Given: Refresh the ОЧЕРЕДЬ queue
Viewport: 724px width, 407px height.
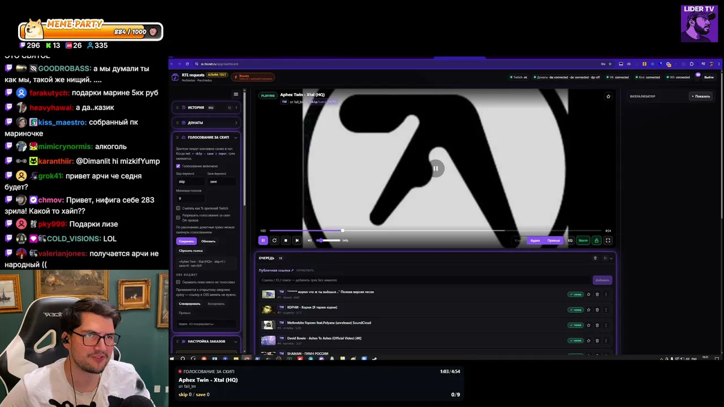Looking at the screenshot, I should [605, 258].
